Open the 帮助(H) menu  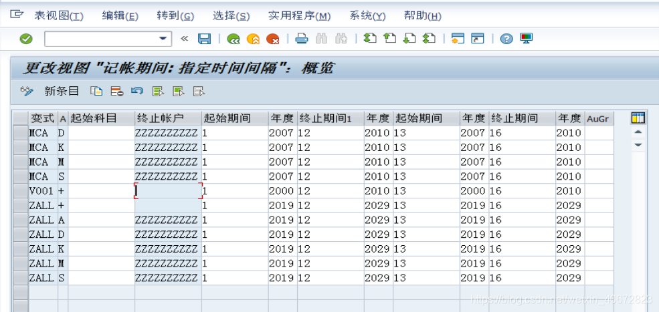[423, 17]
